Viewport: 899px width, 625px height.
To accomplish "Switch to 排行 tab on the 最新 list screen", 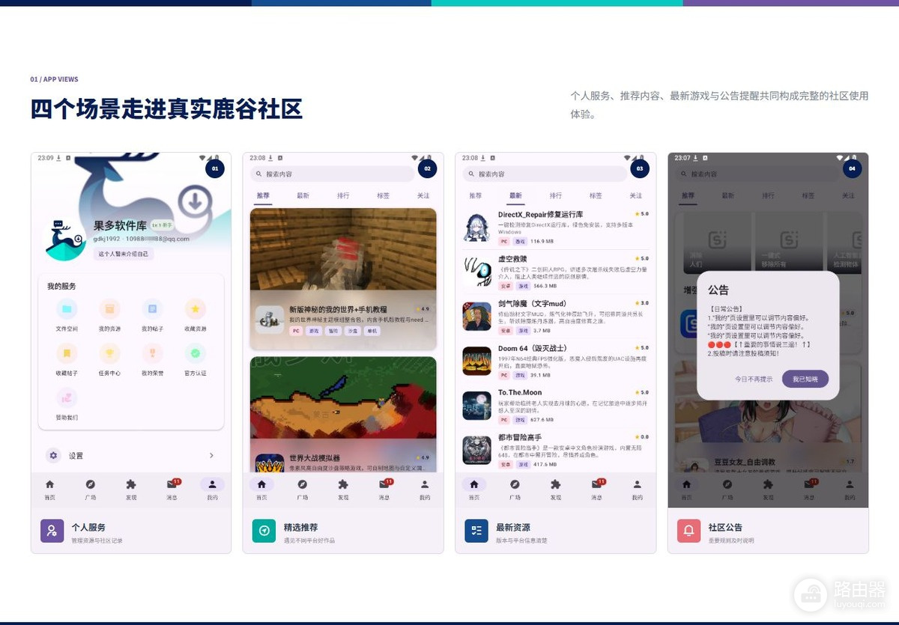I will click(556, 195).
